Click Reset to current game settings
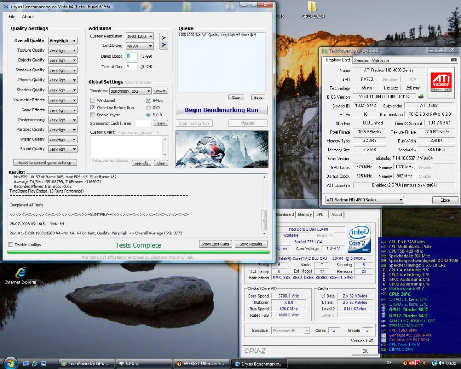The height and width of the screenshot is (369, 461). pos(45,162)
